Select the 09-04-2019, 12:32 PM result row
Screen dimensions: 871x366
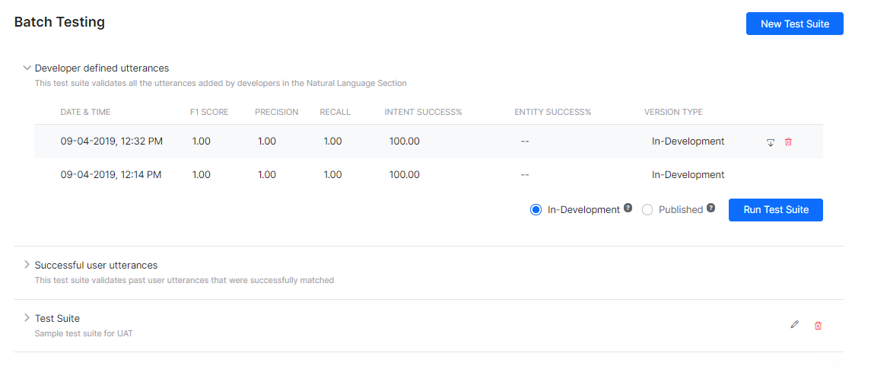pos(111,142)
